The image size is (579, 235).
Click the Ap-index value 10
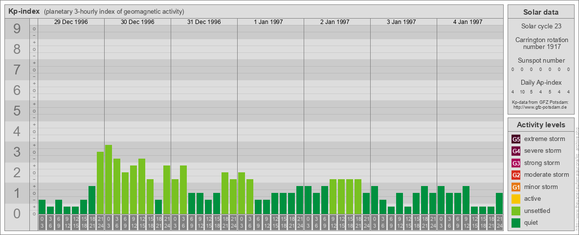(522, 92)
